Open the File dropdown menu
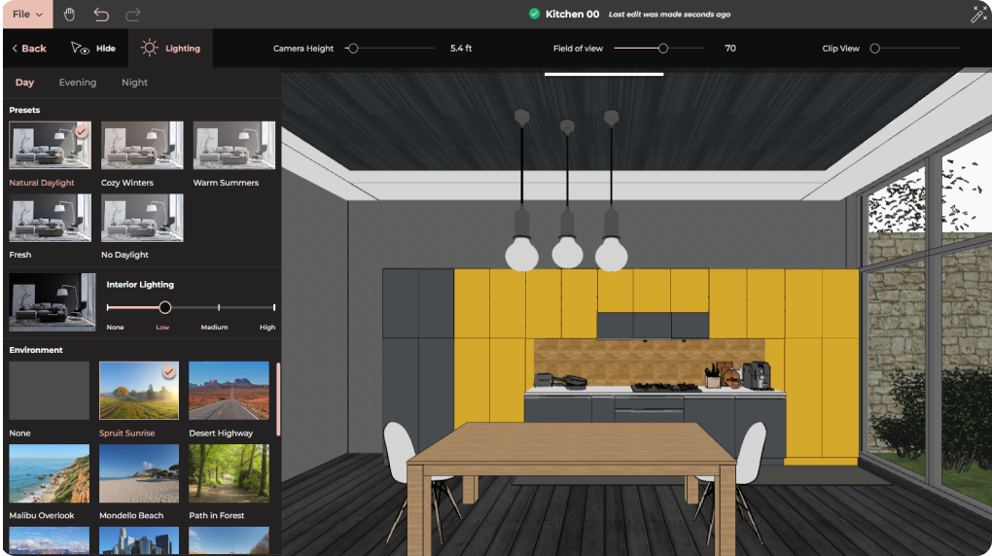 click(x=26, y=15)
